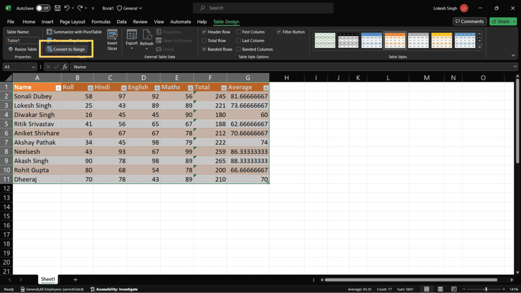Go to next sheet arrow
This screenshot has width=521, height=293.
point(21,279)
